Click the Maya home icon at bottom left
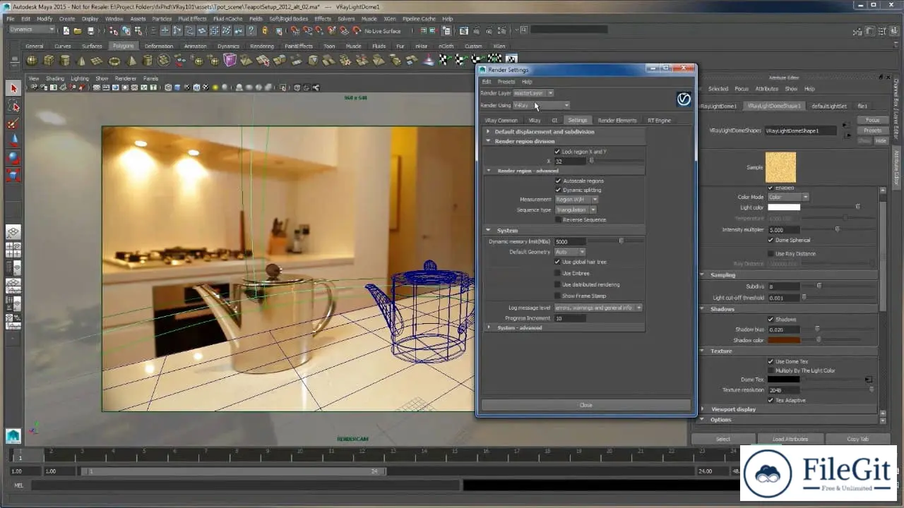904x508 pixels. coord(13,435)
